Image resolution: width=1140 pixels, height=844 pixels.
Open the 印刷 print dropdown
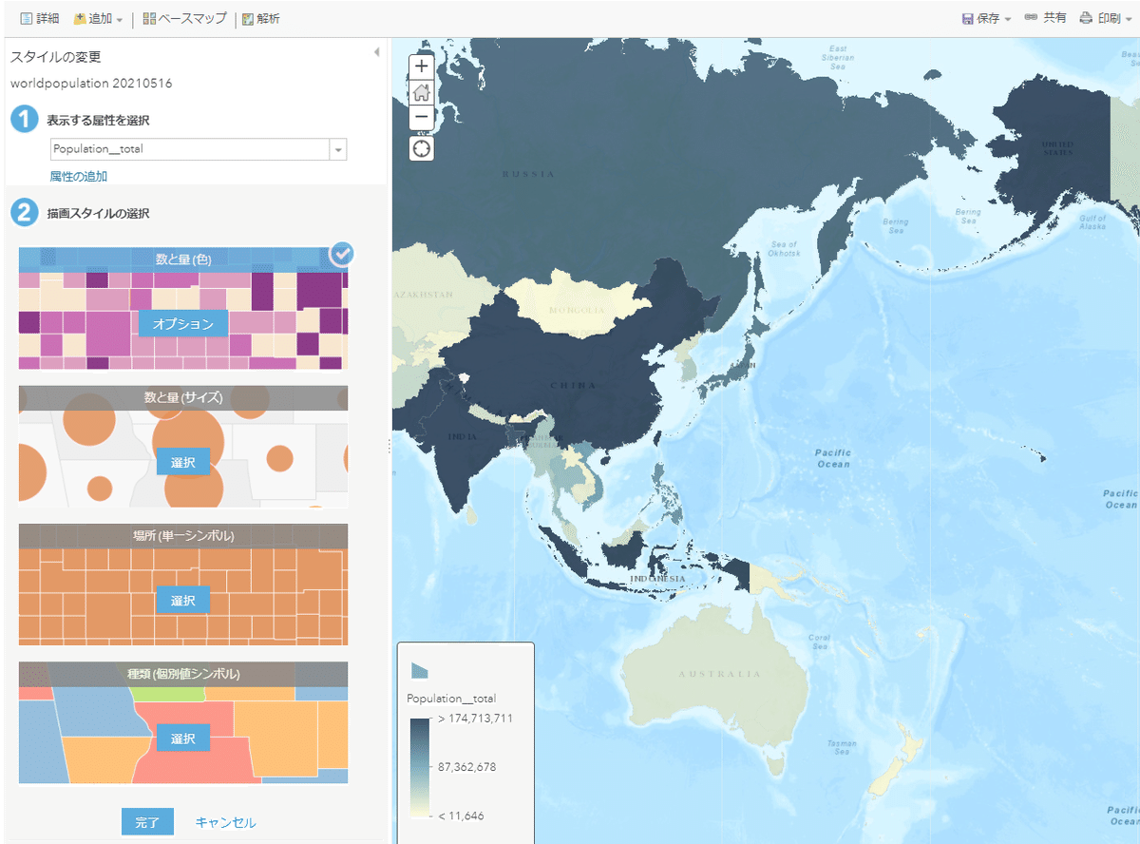coord(1106,18)
